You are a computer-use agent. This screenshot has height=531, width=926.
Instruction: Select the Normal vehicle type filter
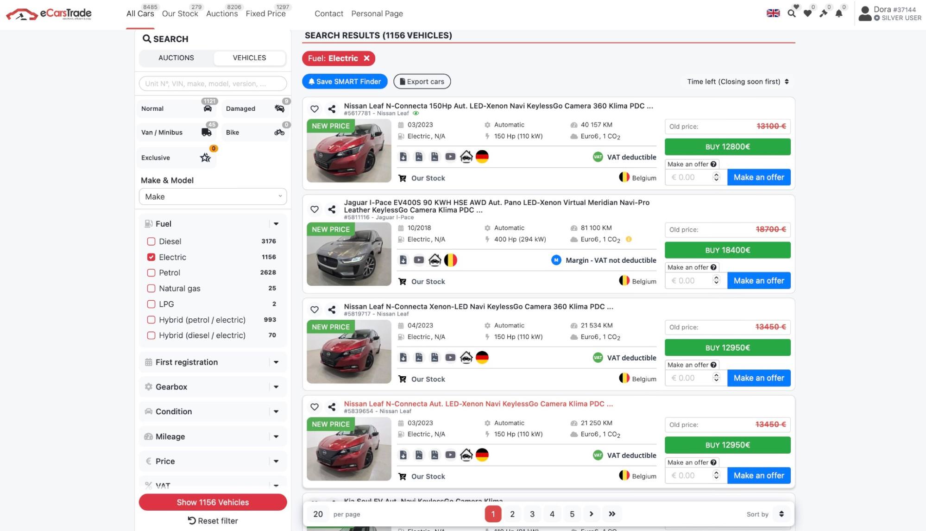177,108
